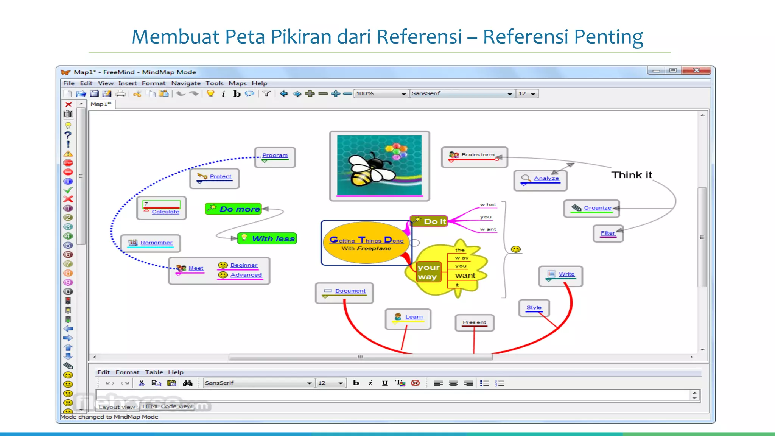
Task: Click the save floppy disk icon
Action: tap(94, 93)
